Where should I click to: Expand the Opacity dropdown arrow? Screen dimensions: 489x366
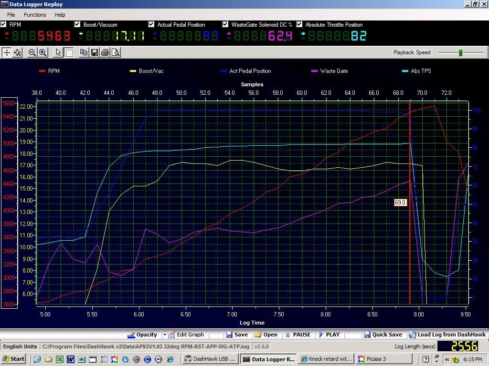tap(165, 335)
